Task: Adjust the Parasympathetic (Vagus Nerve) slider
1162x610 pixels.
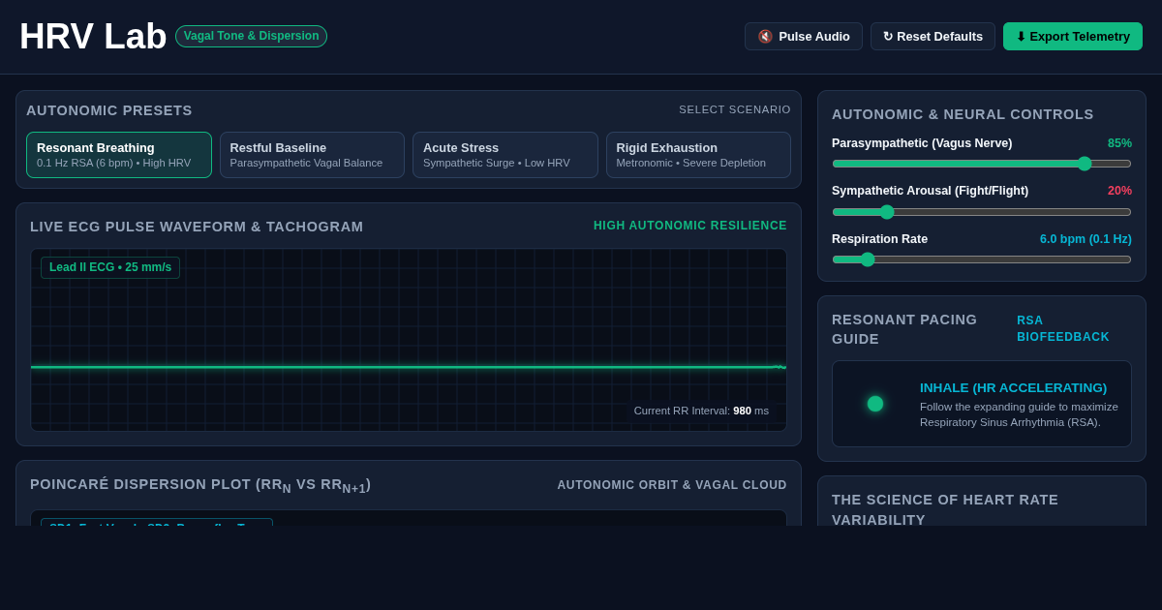Action: 982,164
